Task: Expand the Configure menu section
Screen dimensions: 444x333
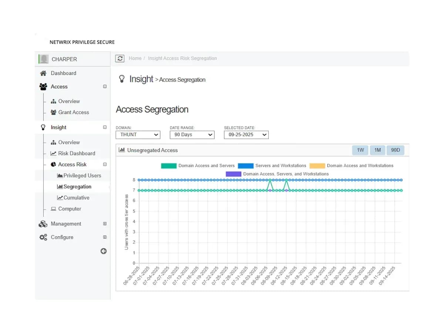Action: (x=105, y=237)
